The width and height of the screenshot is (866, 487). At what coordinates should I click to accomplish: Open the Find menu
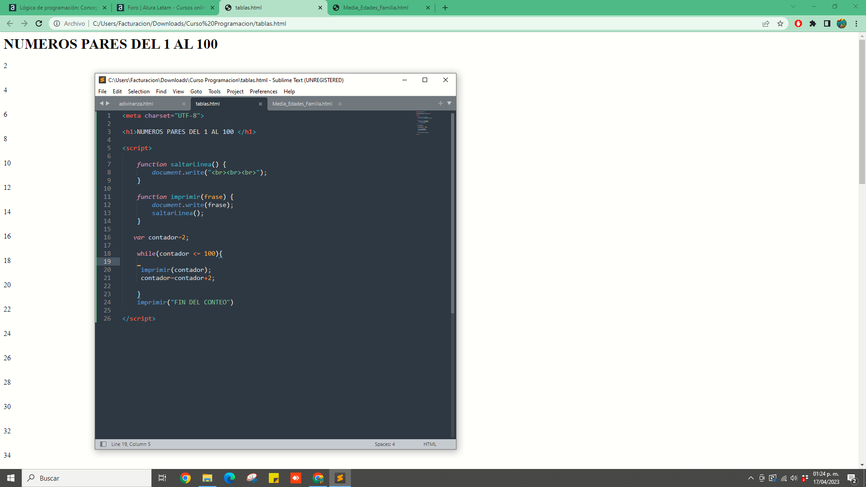[161, 92]
